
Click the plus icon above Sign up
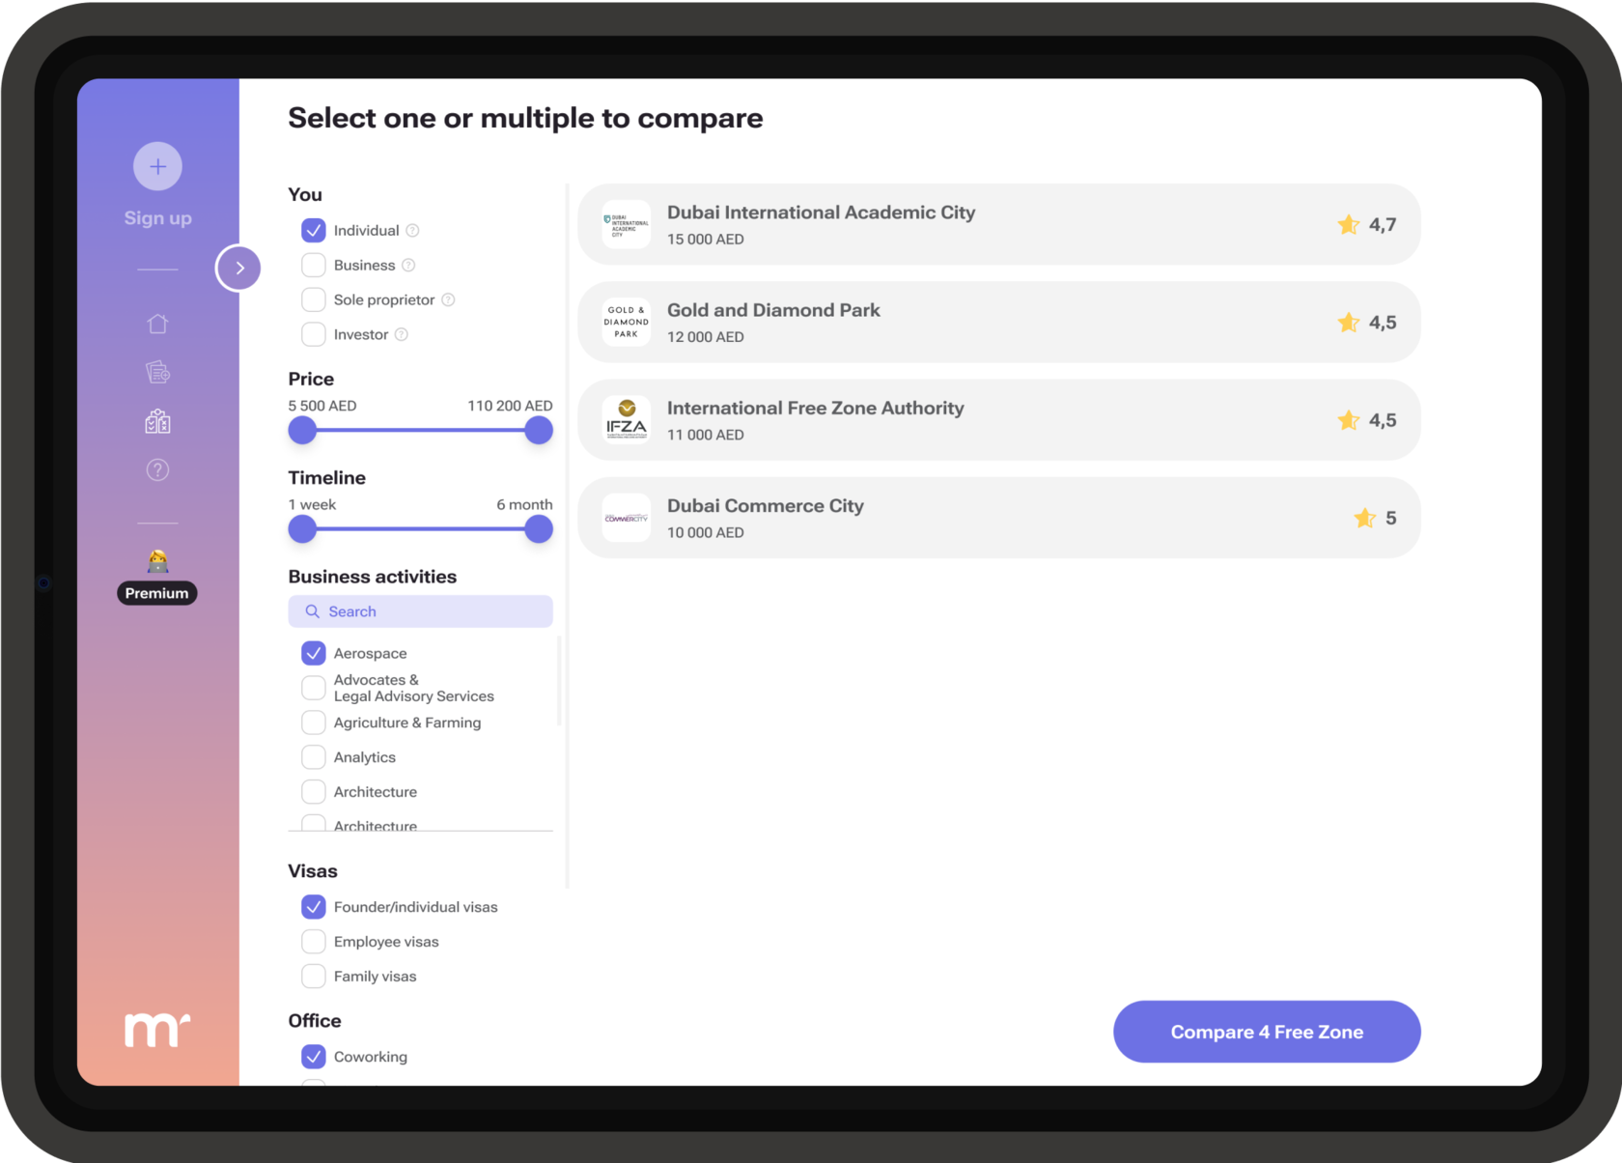[157, 166]
